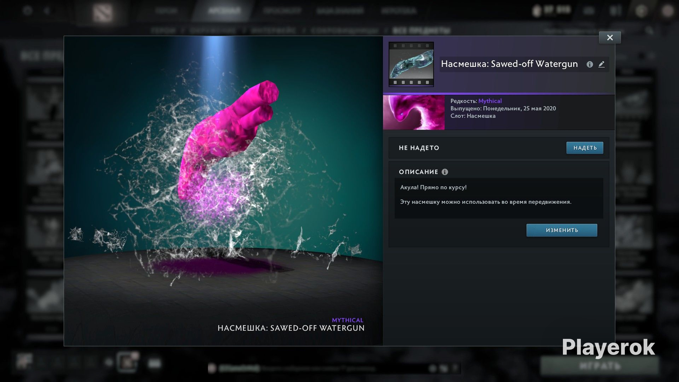This screenshot has width=679, height=382.
Task: Click the 'Слот: Насмешка' line
Action: tap(473, 116)
